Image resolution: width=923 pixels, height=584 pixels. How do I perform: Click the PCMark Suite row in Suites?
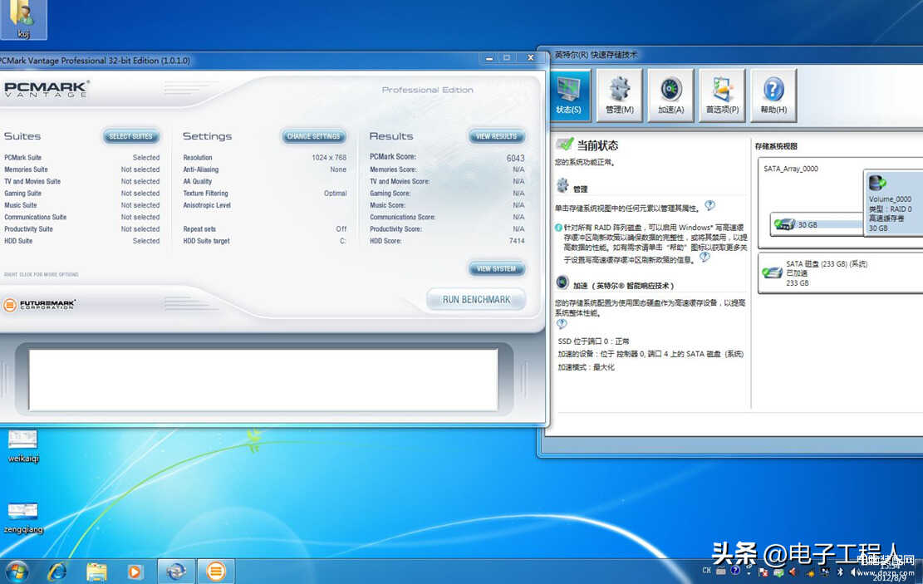(81, 158)
